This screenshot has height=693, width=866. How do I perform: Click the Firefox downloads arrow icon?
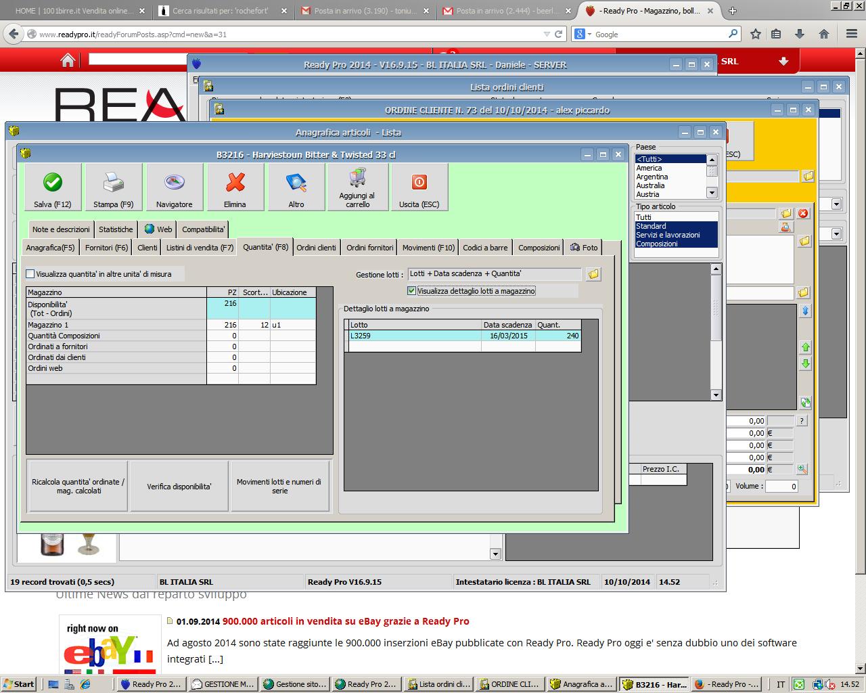click(x=800, y=34)
